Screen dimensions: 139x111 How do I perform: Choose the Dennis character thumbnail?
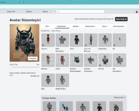[105, 60]
